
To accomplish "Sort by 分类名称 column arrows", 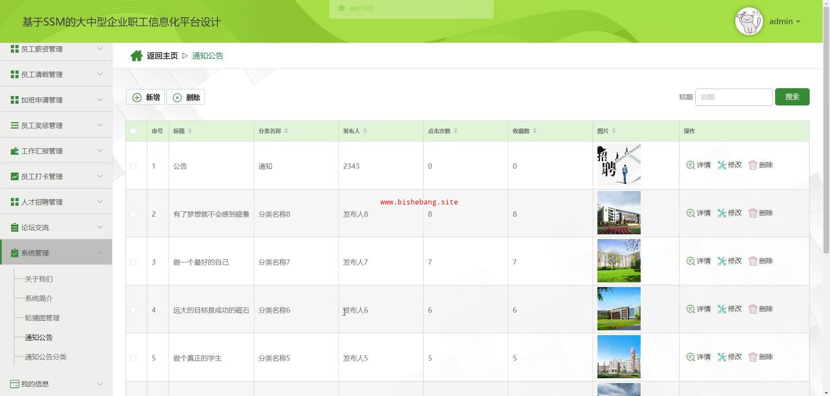I will [x=286, y=131].
